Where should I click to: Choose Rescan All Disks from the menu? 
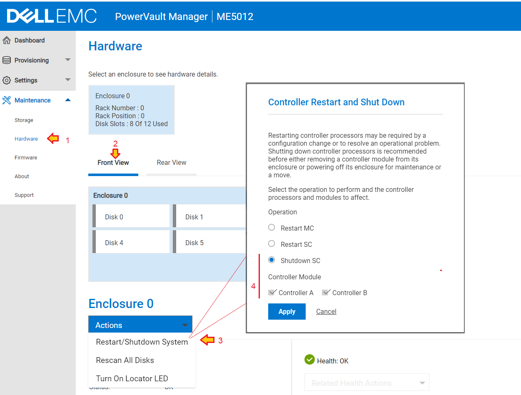click(x=125, y=360)
